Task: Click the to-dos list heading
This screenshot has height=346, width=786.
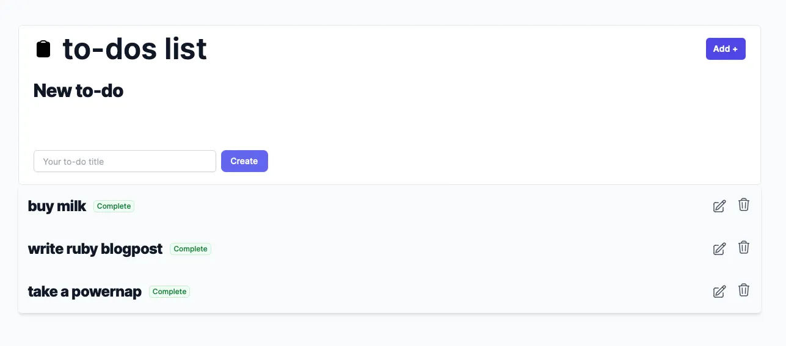Action: click(135, 49)
